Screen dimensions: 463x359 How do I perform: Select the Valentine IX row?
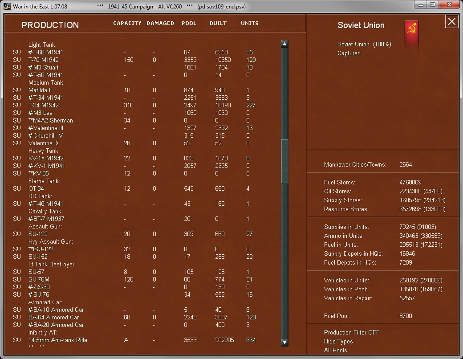coord(134,143)
